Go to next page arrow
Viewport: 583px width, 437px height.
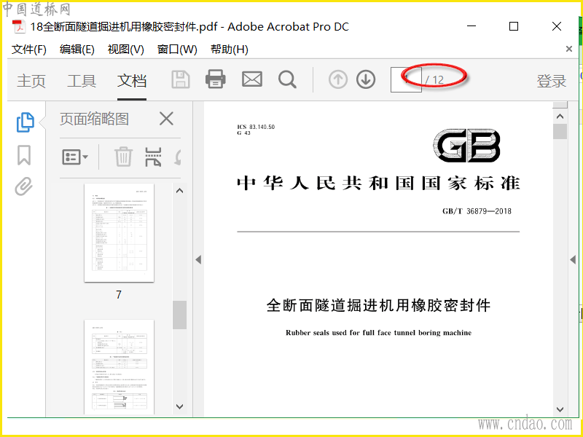click(366, 79)
